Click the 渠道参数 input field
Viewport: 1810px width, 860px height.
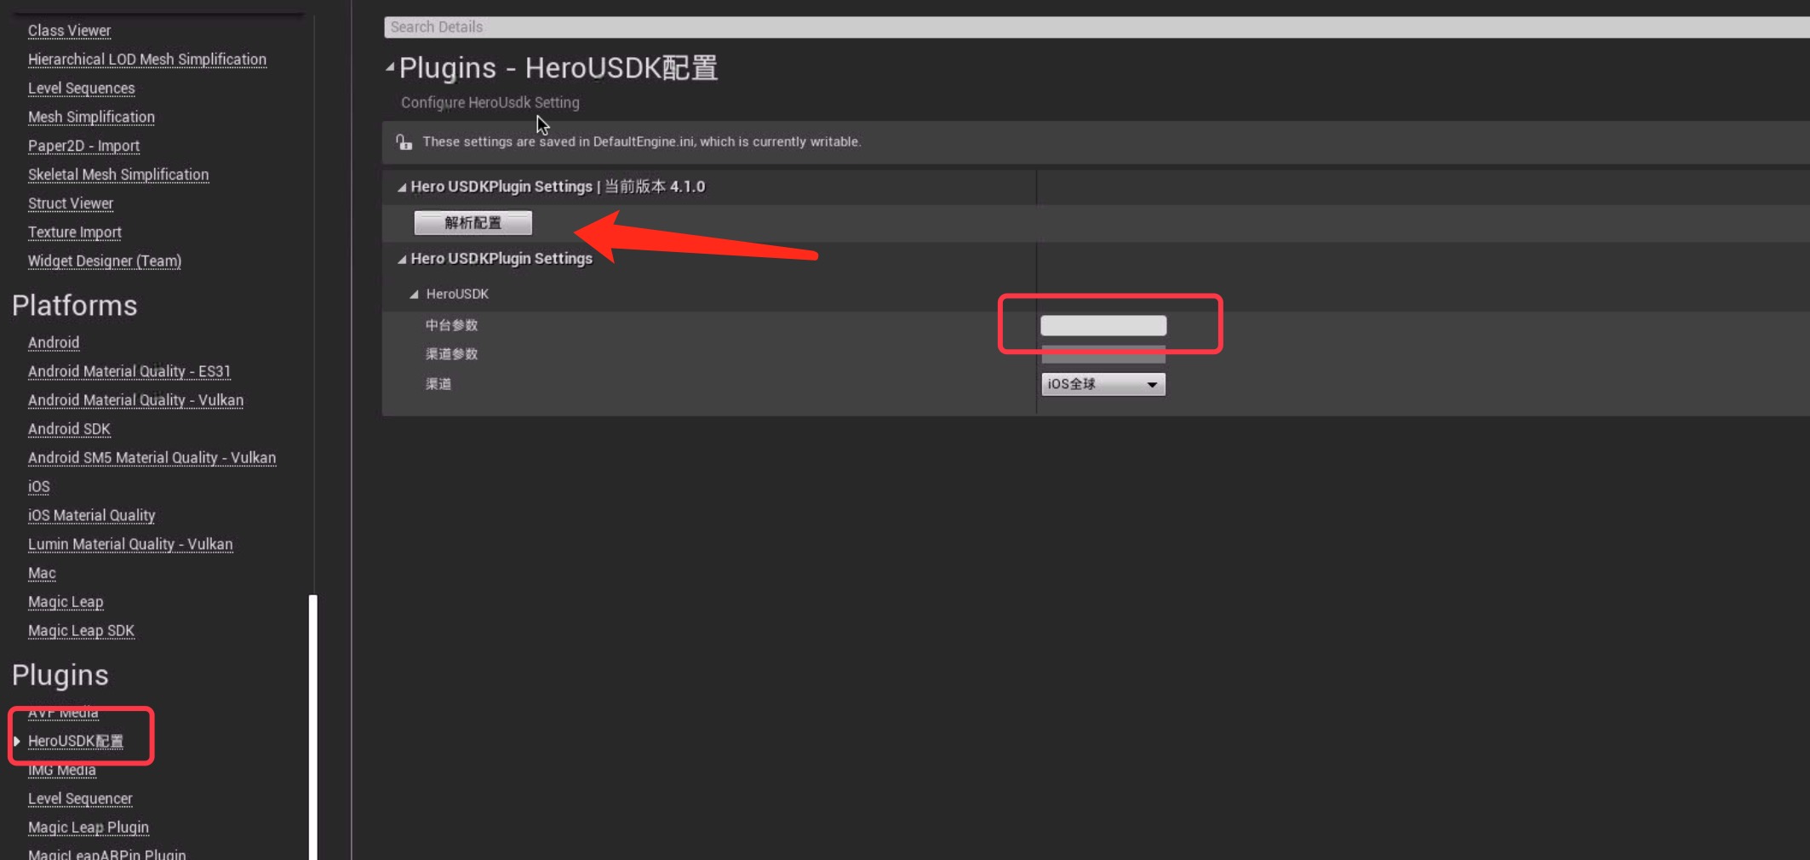(x=1103, y=355)
